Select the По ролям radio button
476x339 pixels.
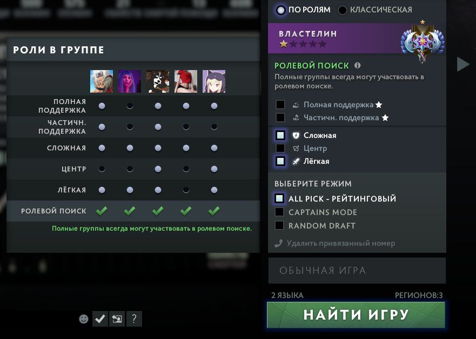pos(281,10)
